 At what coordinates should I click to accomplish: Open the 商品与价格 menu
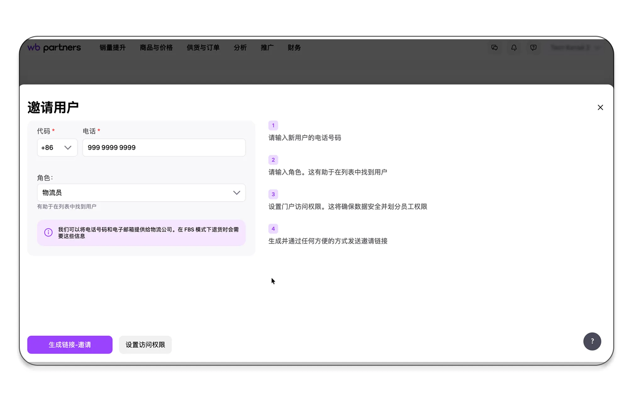click(x=156, y=47)
